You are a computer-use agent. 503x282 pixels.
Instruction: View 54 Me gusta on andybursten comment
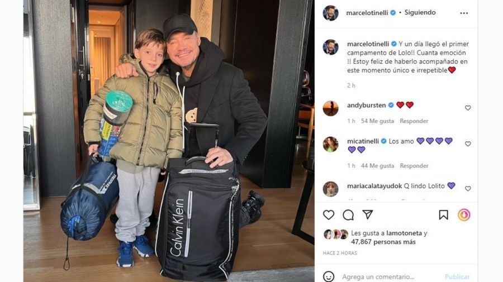pyautogui.click(x=377, y=121)
